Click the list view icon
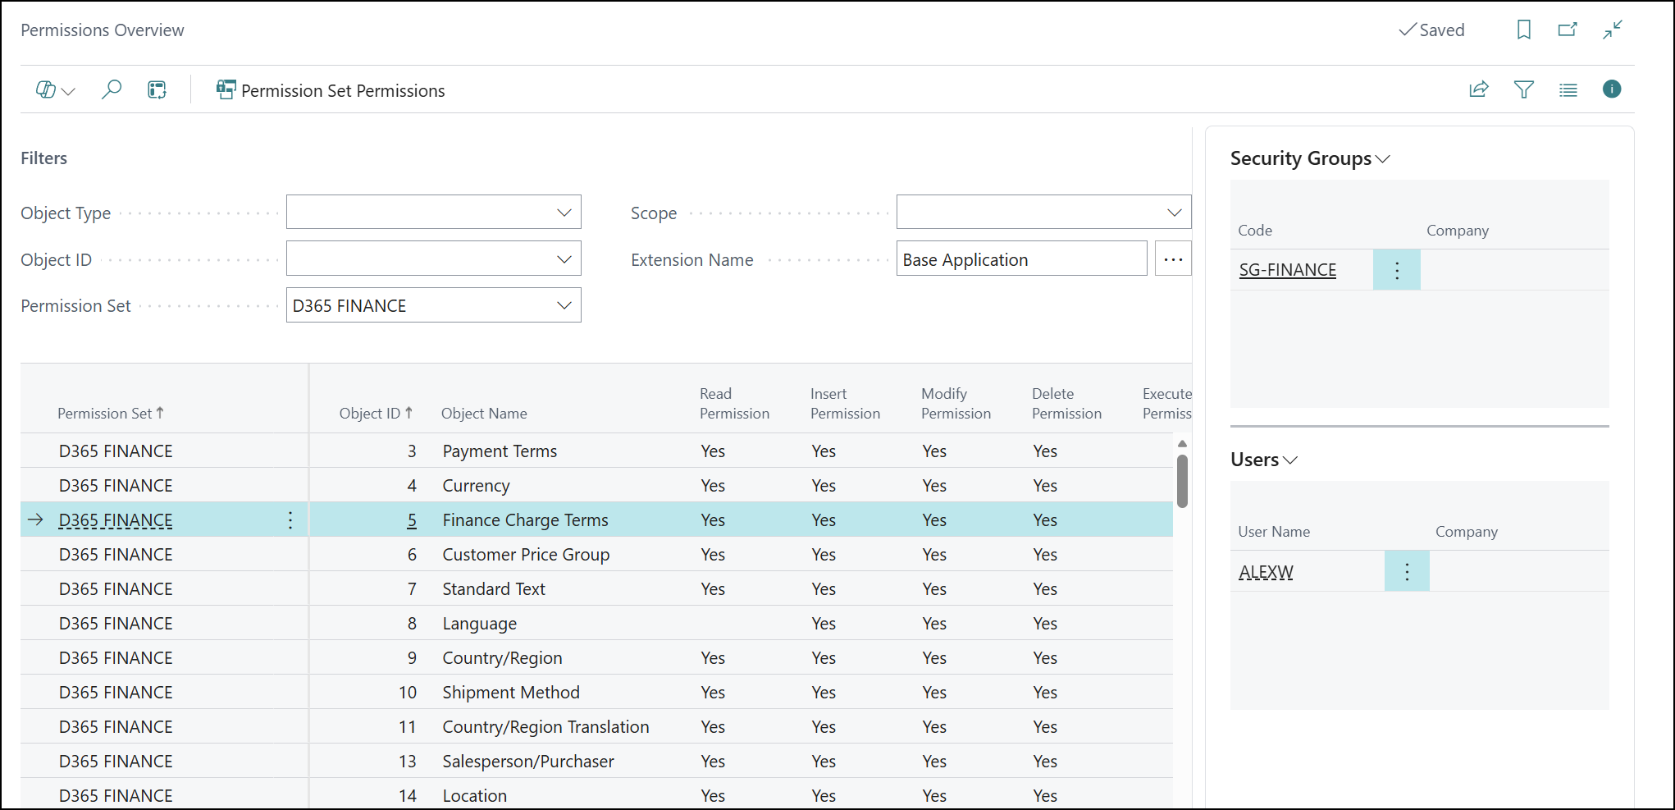1675x810 pixels. [x=1568, y=89]
